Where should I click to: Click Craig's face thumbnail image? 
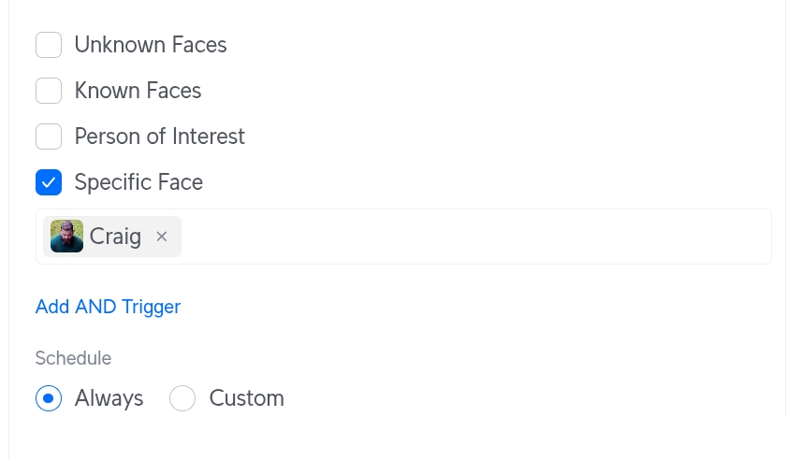pyautogui.click(x=66, y=237)
